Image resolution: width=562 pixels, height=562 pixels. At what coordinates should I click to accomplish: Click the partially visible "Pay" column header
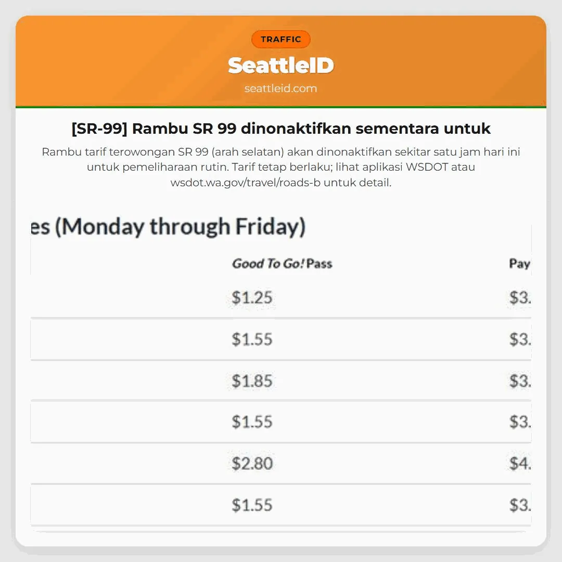pyautogui.click(x=519, y=264)
